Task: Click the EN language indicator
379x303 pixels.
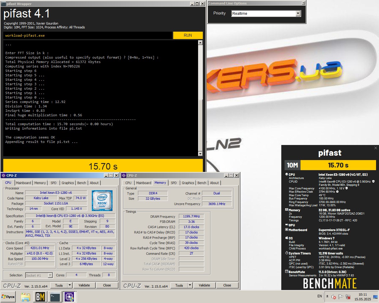Action: [x=319, y=296]
